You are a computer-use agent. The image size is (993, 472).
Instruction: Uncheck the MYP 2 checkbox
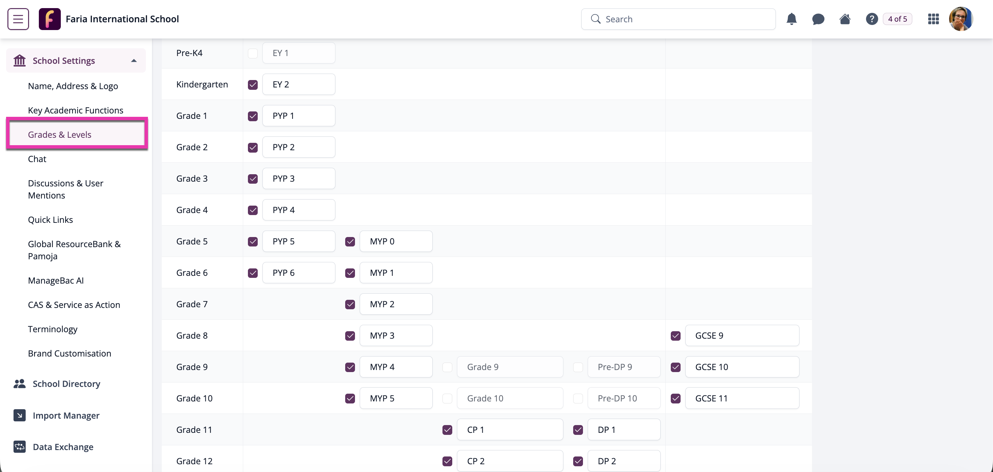pos(350,305)
